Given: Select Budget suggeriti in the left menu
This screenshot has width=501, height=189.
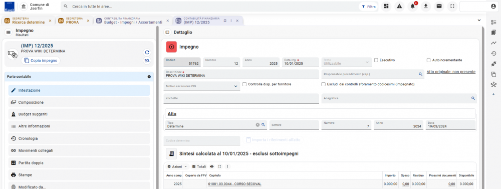Looking at the screenshot, I should coord(79,114).
